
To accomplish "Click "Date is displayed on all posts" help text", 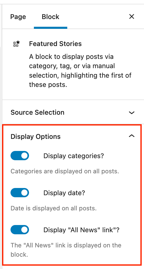I will pos(54,209).
